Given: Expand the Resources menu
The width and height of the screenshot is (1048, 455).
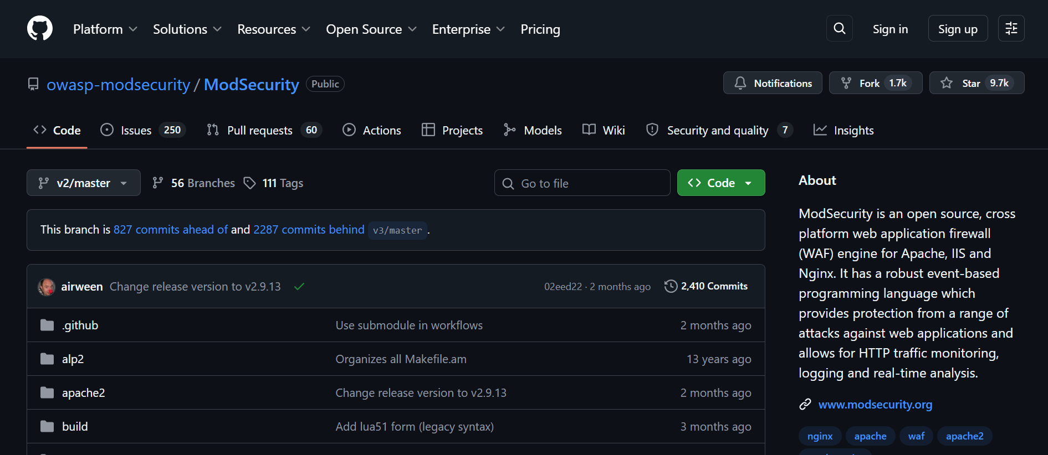Looking at the screenshot, I should tap(274, 29).
